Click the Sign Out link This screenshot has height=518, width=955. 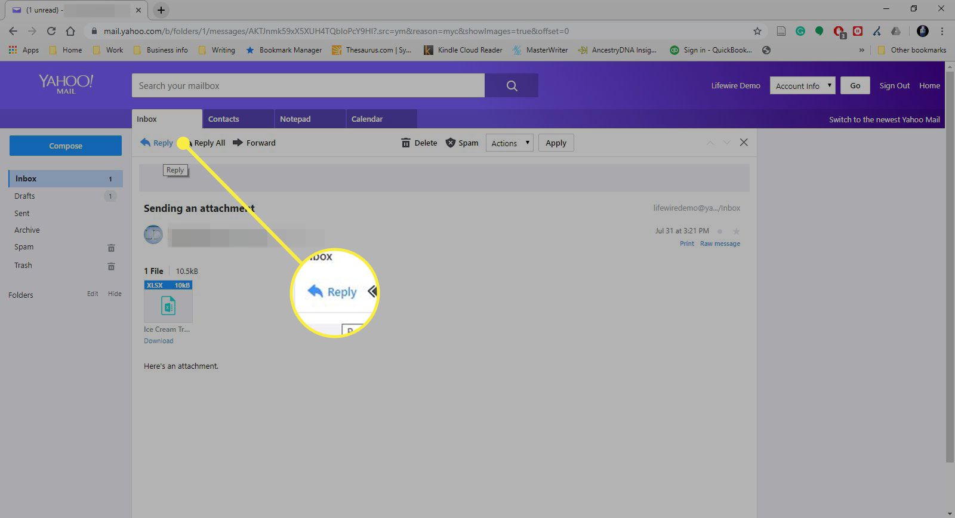pyautogui.click(x=894, y=85)
